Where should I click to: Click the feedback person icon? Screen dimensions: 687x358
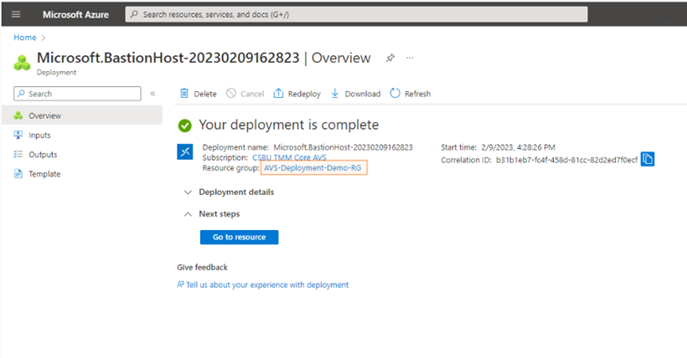[180, 284]
